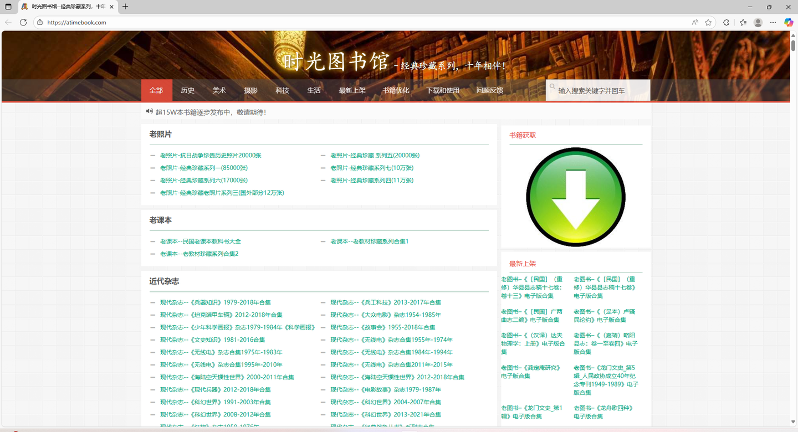The height and width of the screenshot is (432, 798).
Task: Click the browser Back arrow
Action: [8, 22]
